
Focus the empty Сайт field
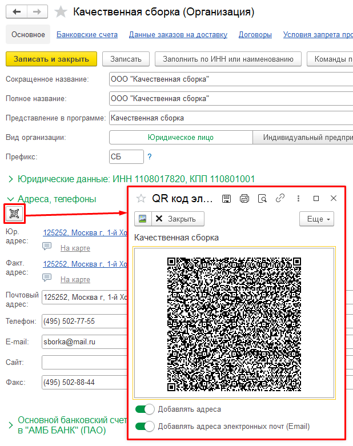pos(85,363)
